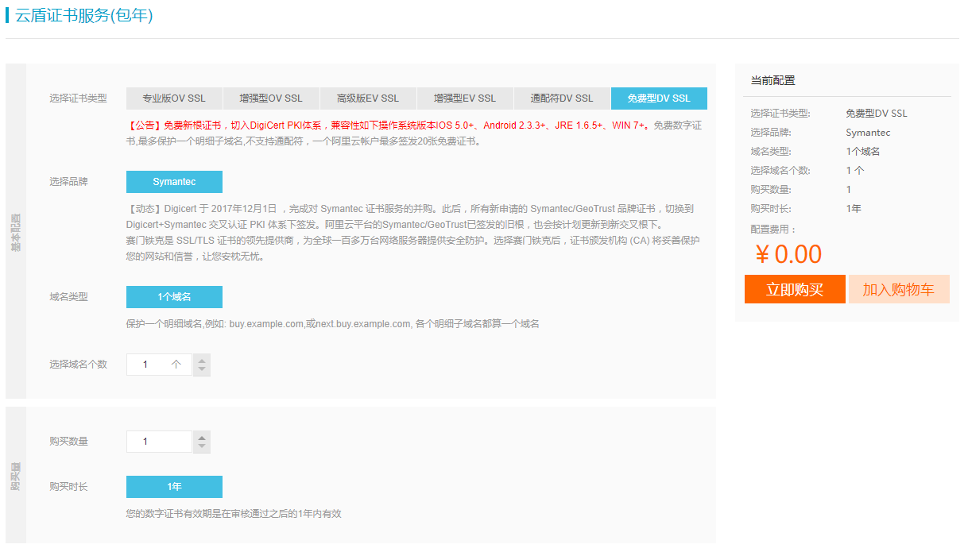Select the Symantec brand button

click(174, 181)
